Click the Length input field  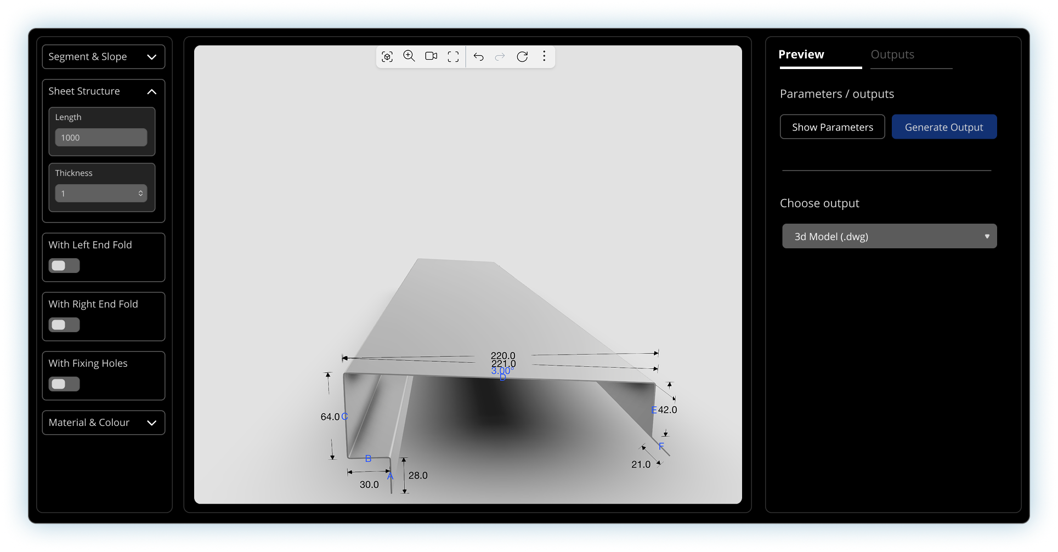tap(101, 138)
